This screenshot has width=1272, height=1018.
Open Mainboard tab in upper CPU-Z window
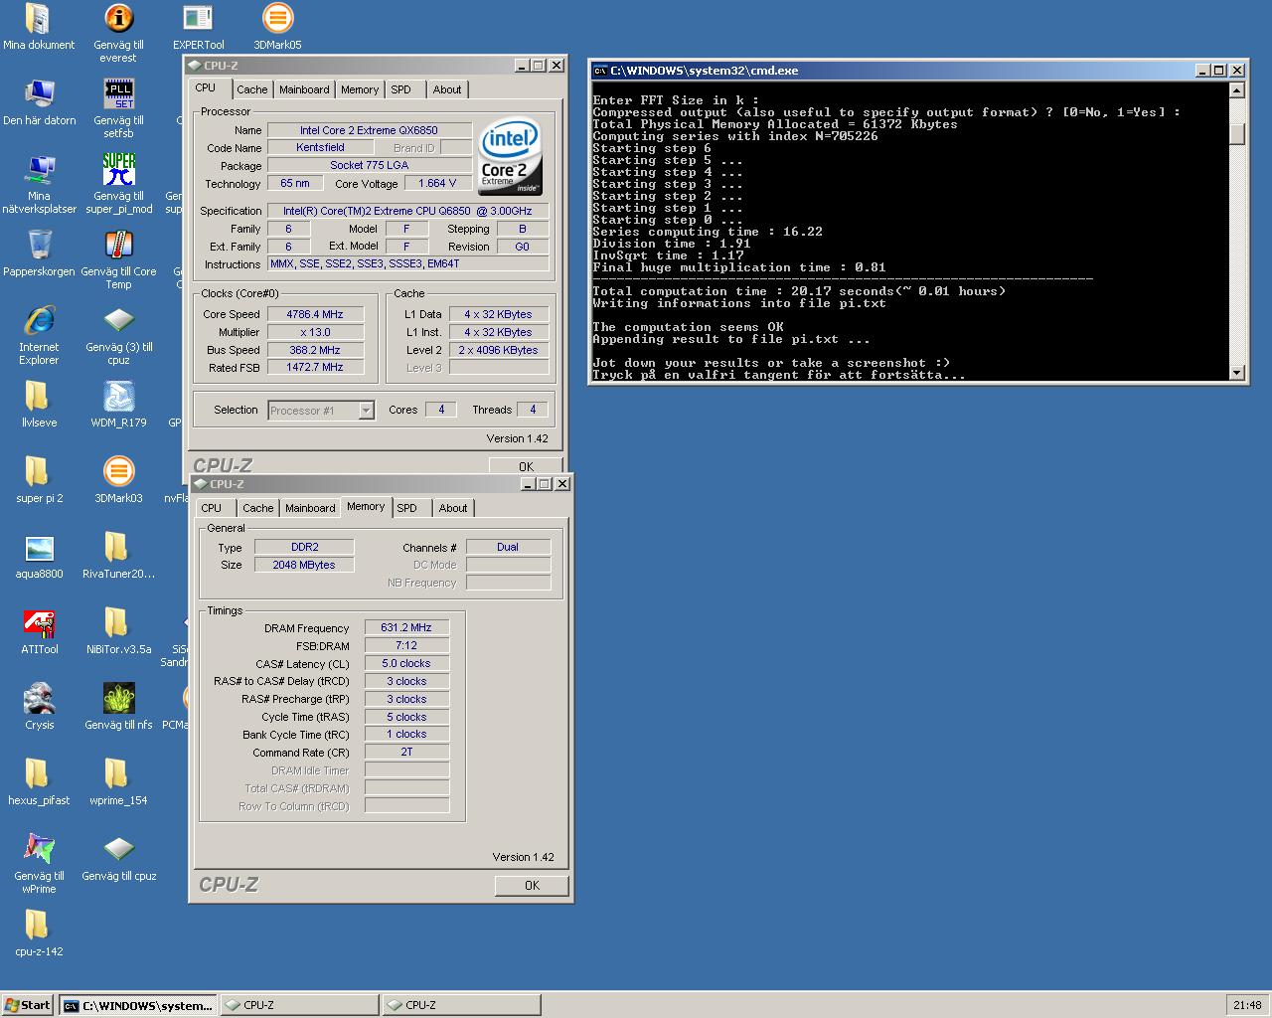(304, 89)
